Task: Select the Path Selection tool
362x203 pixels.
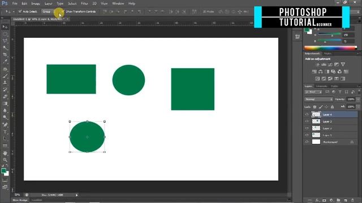Action: click(x=5, y=139)
